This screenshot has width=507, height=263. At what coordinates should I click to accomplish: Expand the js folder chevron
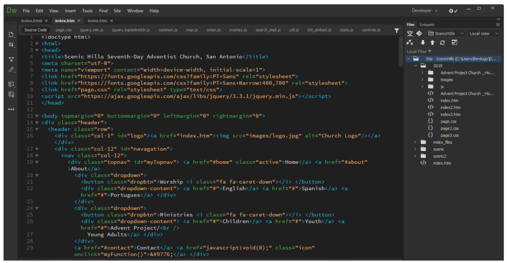(422, 86)
